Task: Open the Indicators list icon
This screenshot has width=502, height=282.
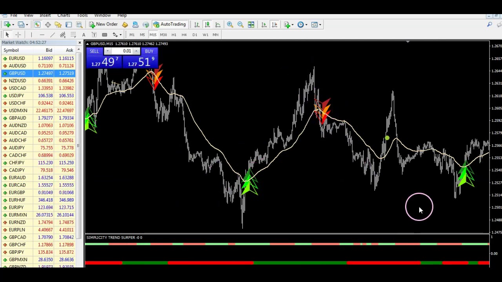Action: pyautogui.click(x=287, y=25)
